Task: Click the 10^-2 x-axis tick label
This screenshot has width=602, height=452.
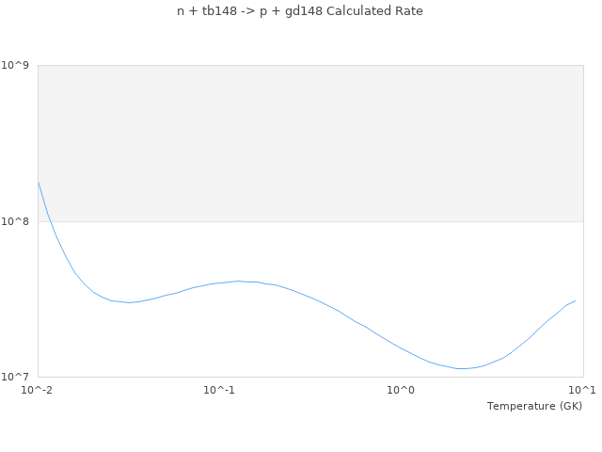Action: click(38, 390)
